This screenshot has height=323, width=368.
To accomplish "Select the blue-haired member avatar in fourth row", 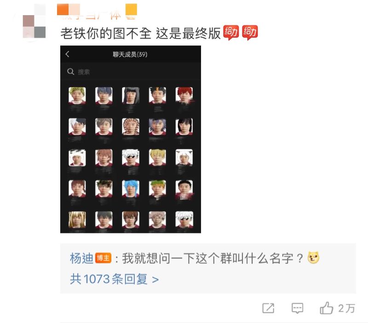I will [x=131, y=189].
